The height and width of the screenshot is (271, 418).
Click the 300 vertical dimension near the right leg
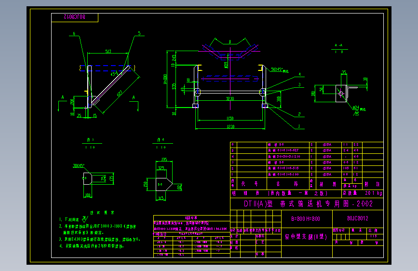pyautogui.click(x=279, y=99)
